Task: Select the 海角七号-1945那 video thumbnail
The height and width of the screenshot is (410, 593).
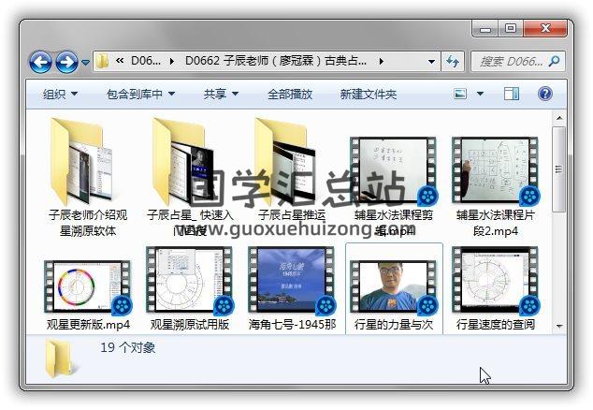Action: 292,280
